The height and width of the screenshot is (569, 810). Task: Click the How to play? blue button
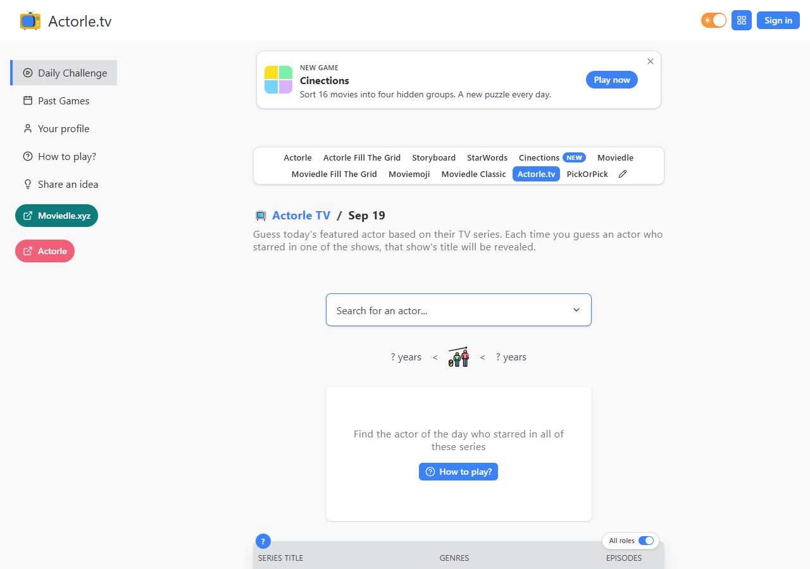pyautogui.click(x=458, y=472)
